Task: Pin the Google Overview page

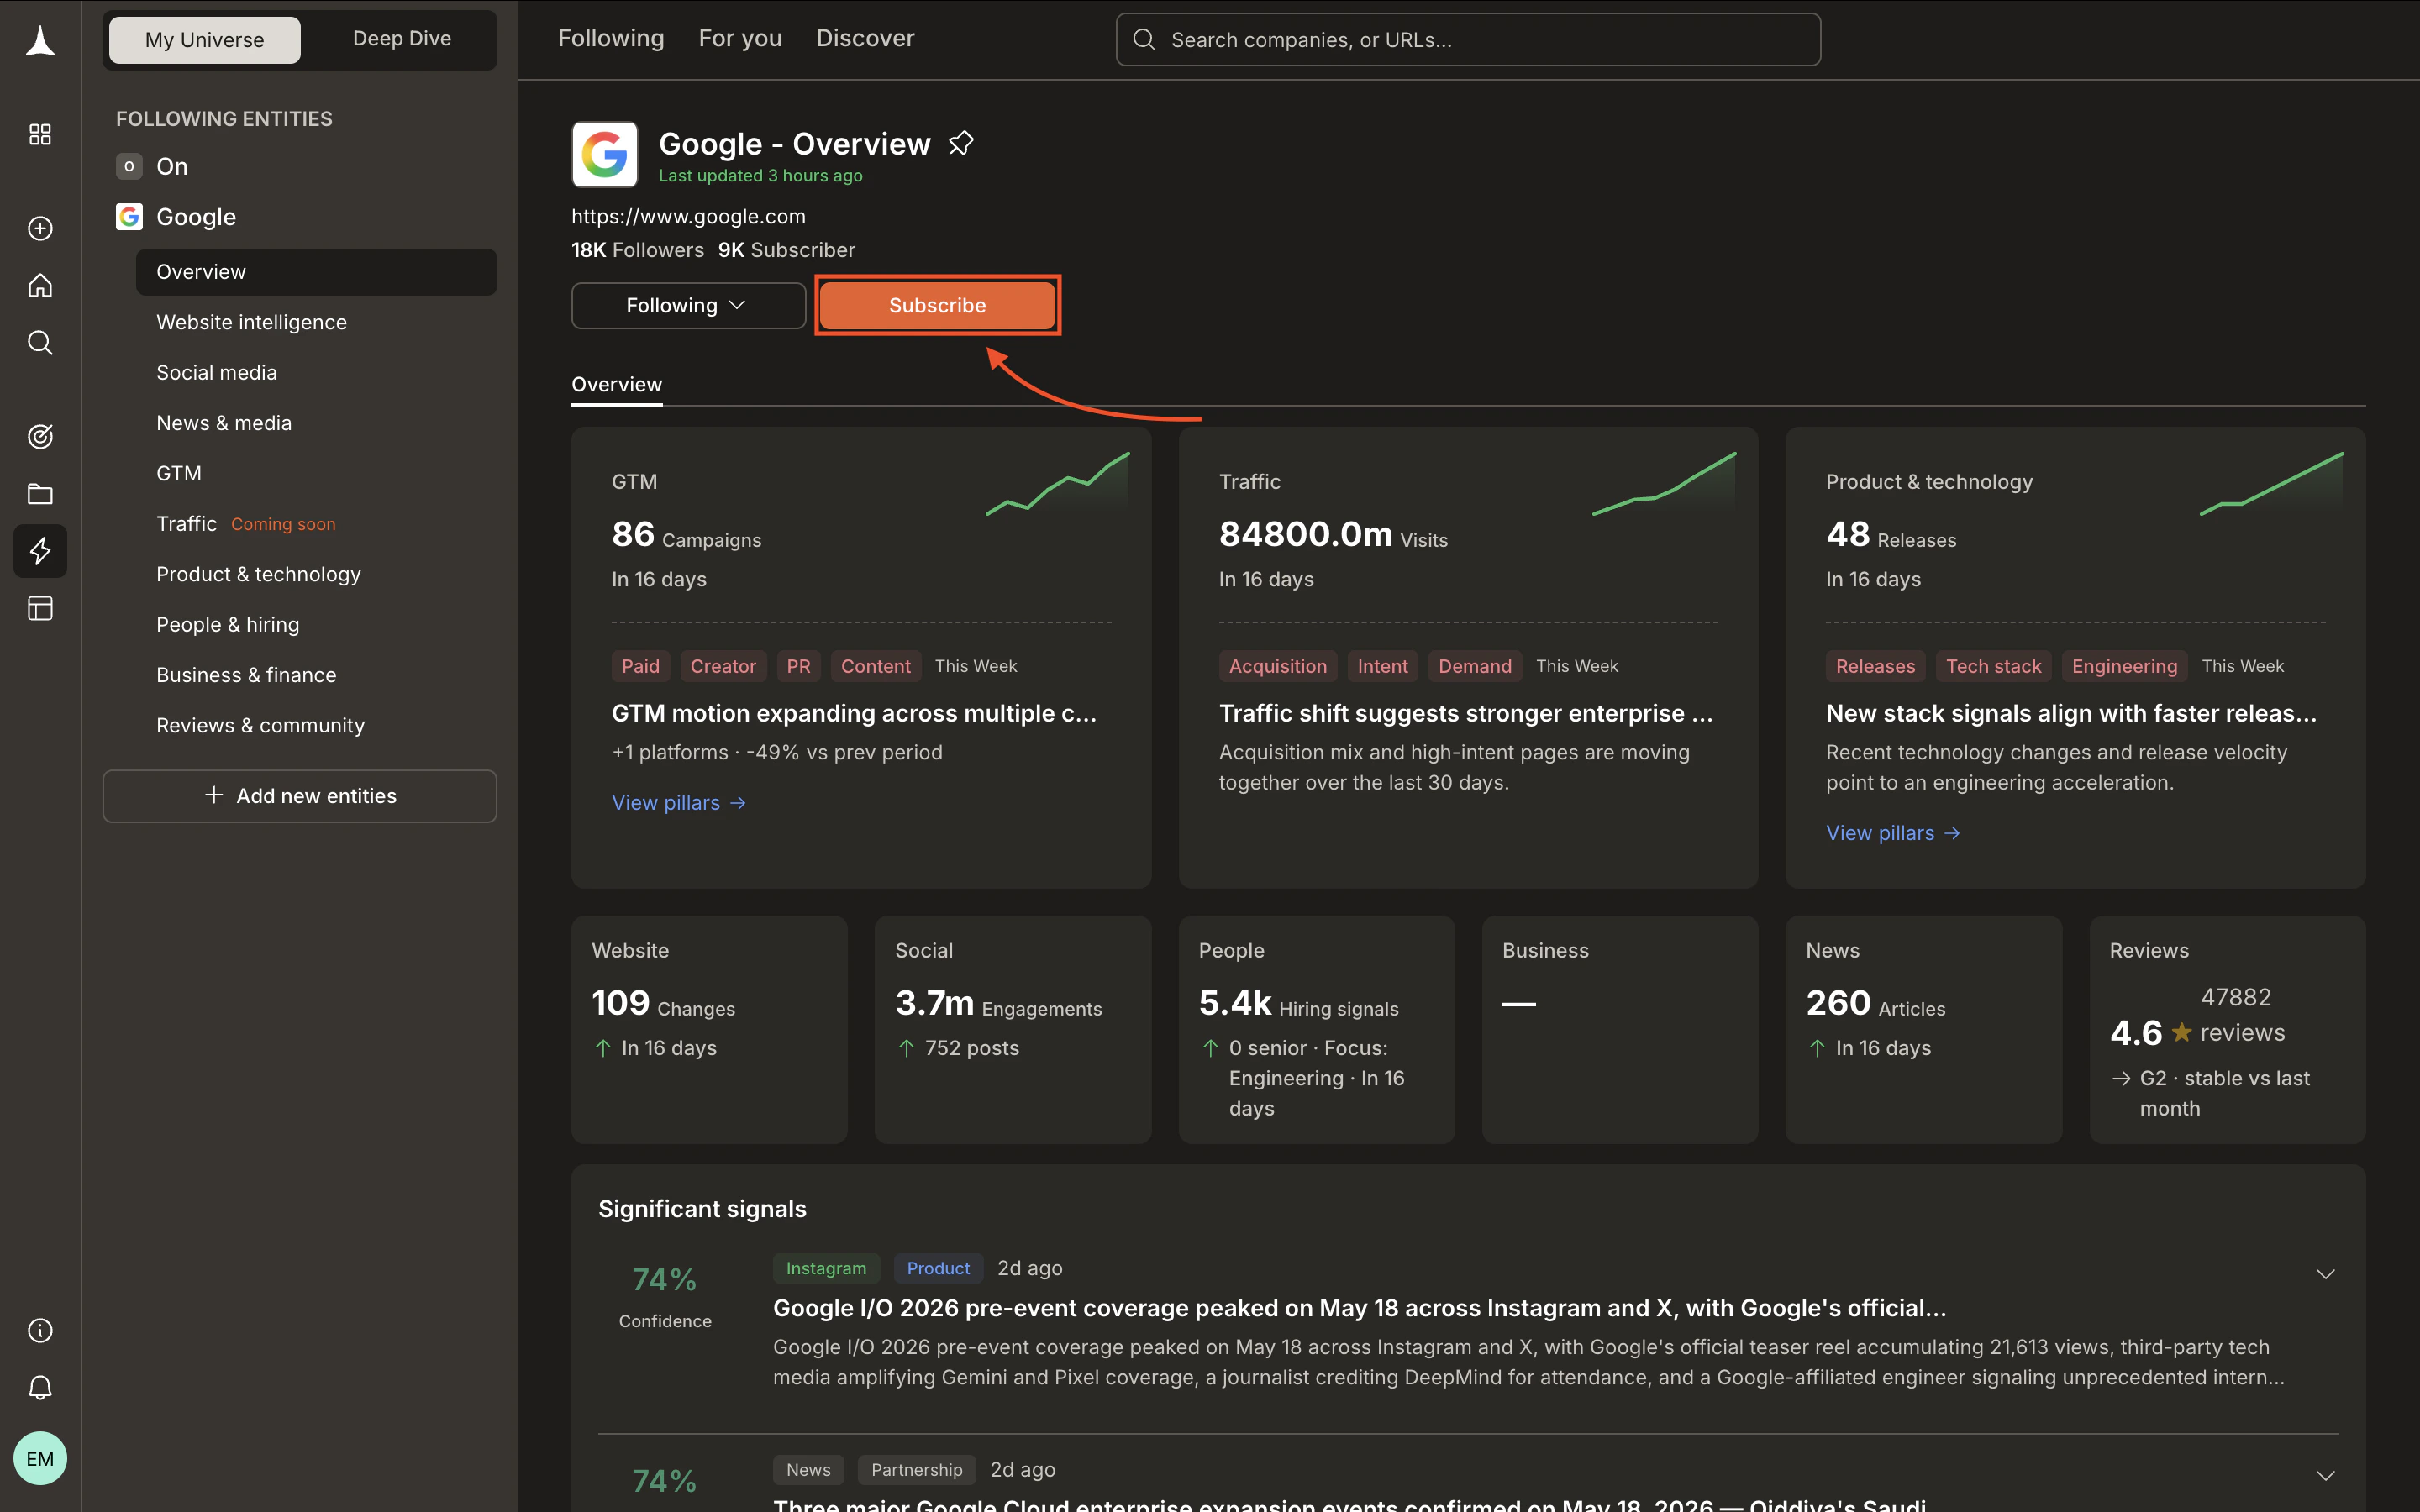Action: [x=960, y=143]
